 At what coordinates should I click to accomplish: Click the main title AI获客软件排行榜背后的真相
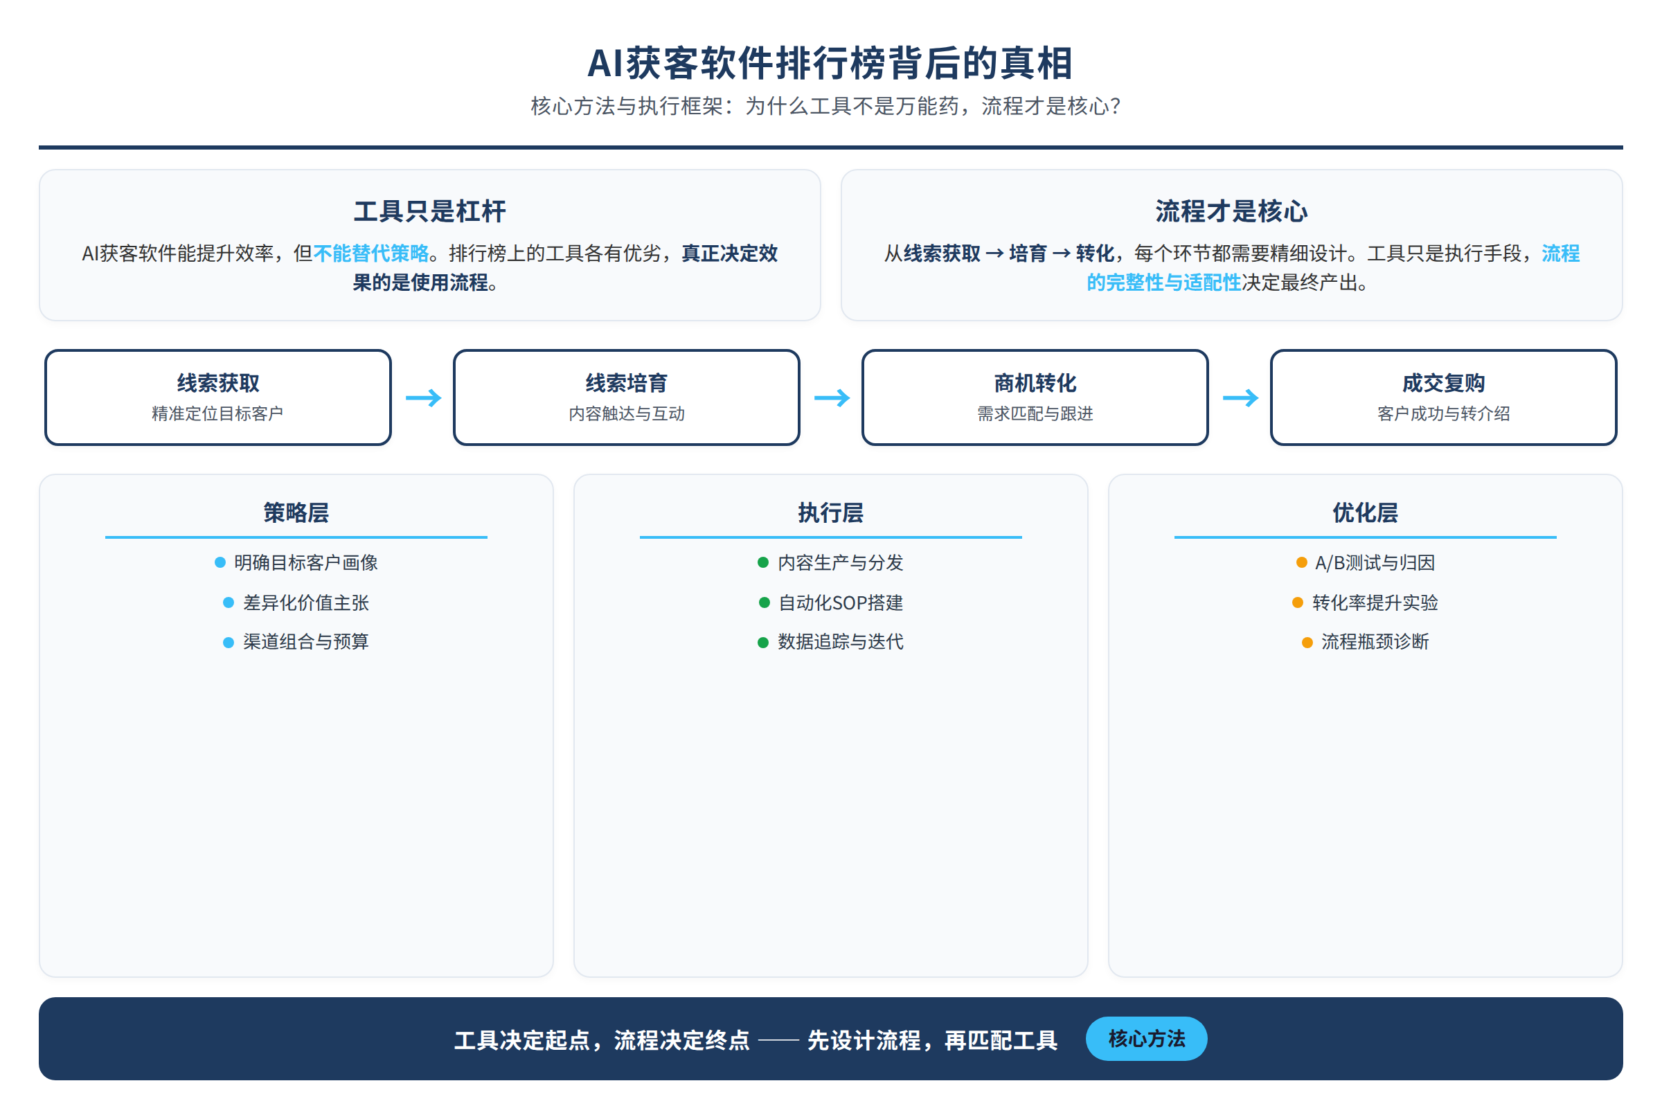pyautogui.click(x=830, y=62)
